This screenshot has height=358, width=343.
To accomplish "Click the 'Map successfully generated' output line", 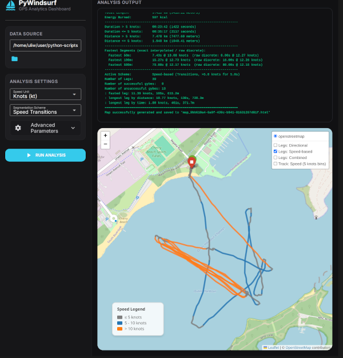I will [187, 112].
